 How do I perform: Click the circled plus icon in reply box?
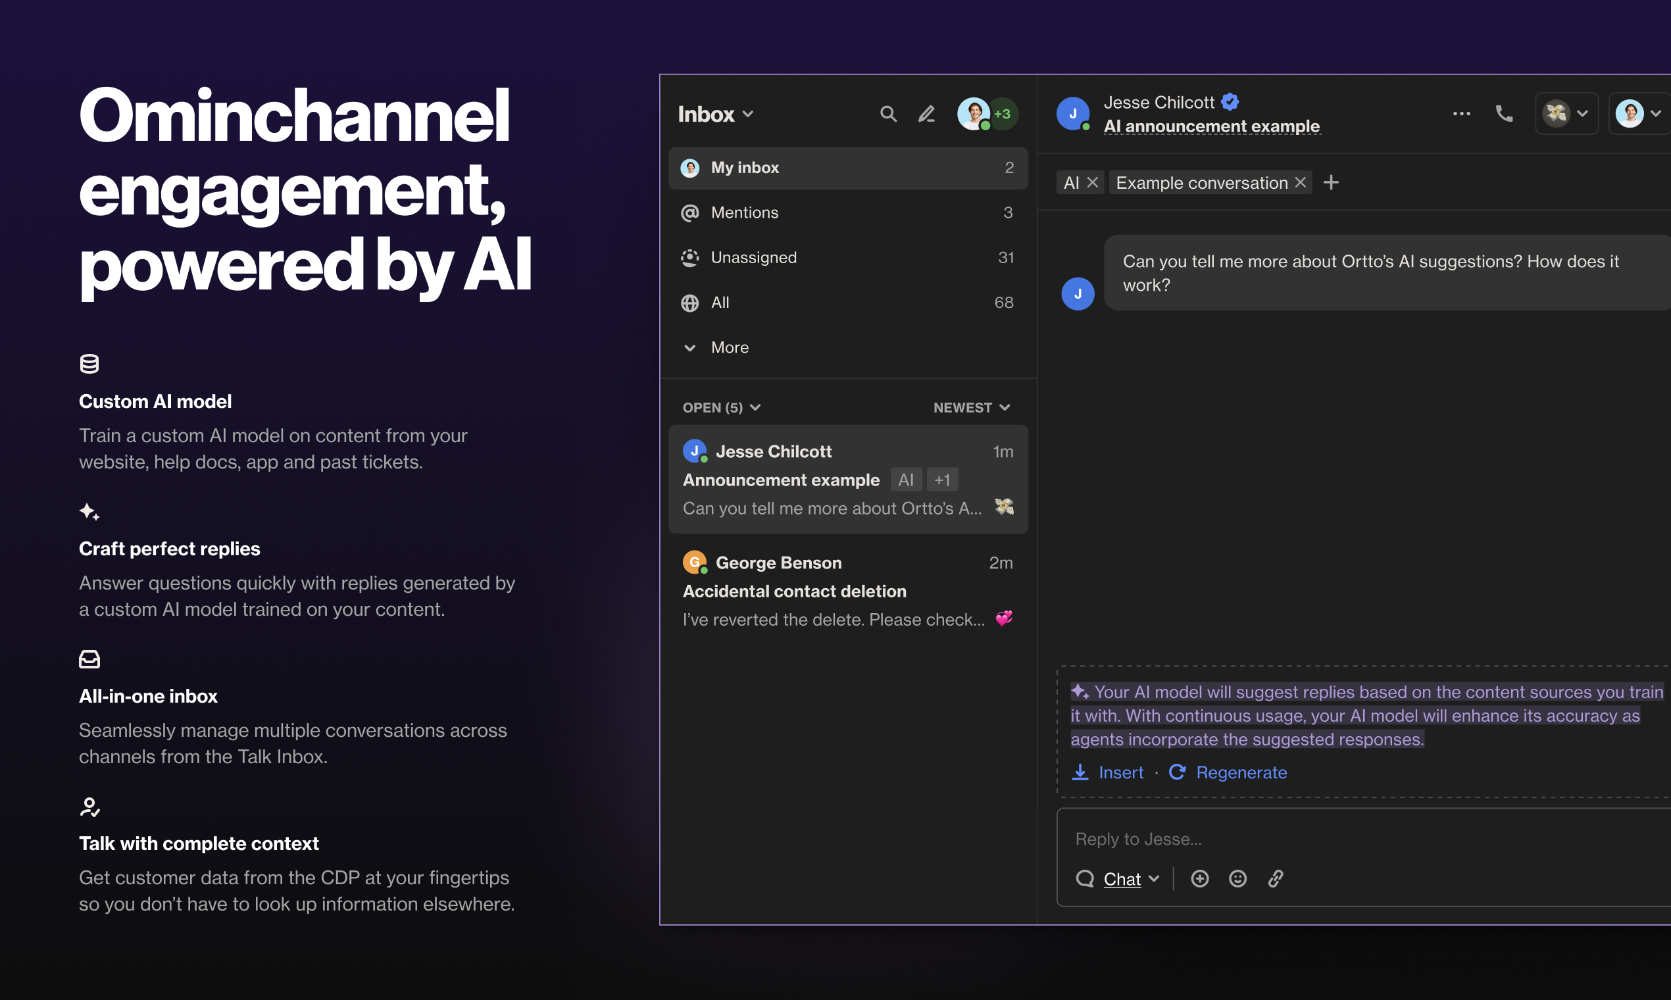1199,878
